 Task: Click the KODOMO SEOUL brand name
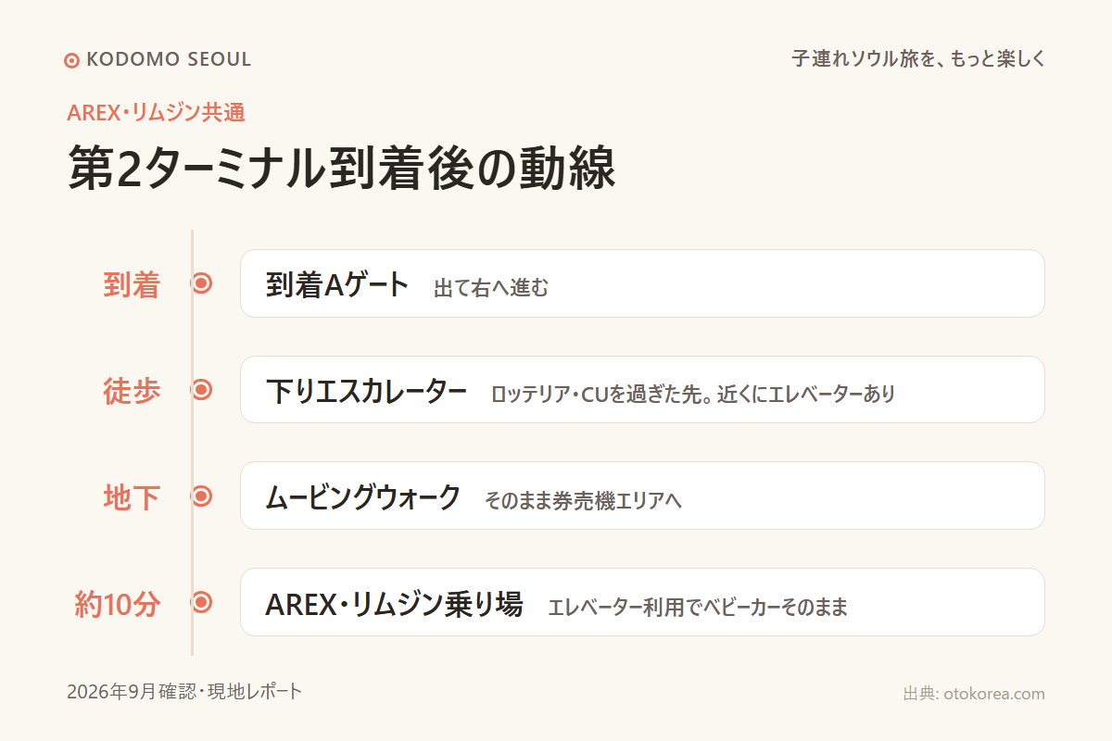pos(169,60)
